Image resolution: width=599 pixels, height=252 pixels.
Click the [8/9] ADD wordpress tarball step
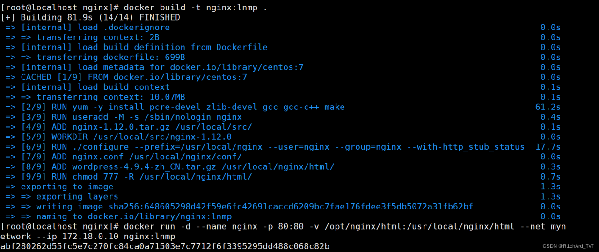click(177, 167)
